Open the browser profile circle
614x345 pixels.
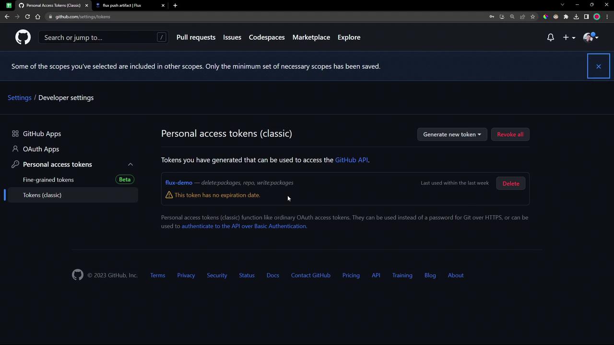point(597,17)
